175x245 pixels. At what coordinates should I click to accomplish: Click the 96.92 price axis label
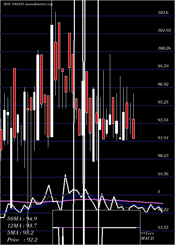pyautogui.click(x=163, y=84)
